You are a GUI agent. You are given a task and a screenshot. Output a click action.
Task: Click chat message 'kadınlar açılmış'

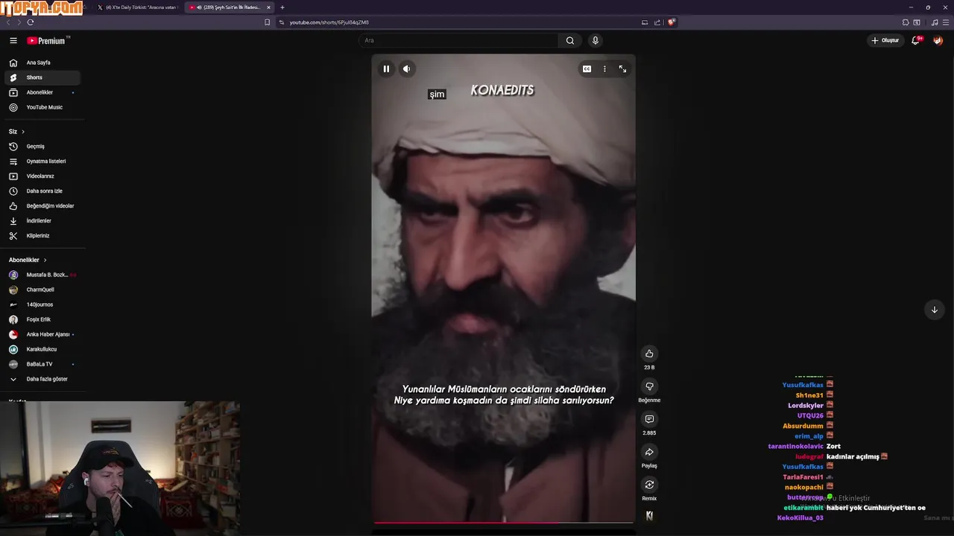click(x=853, y=456)
